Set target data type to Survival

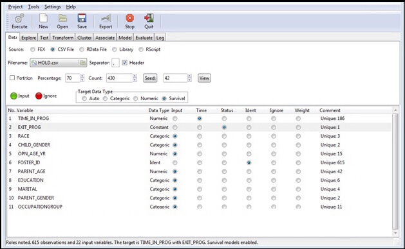[x=164, y=99]
